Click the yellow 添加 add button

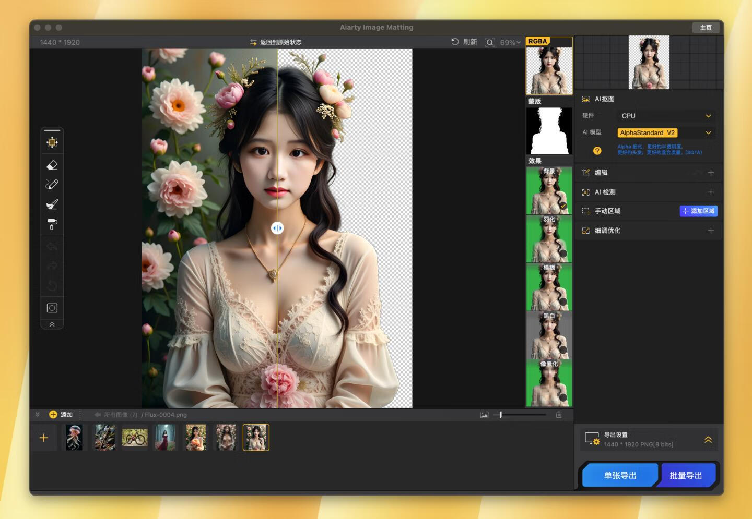pyautogui.click(x=61, y=415)
